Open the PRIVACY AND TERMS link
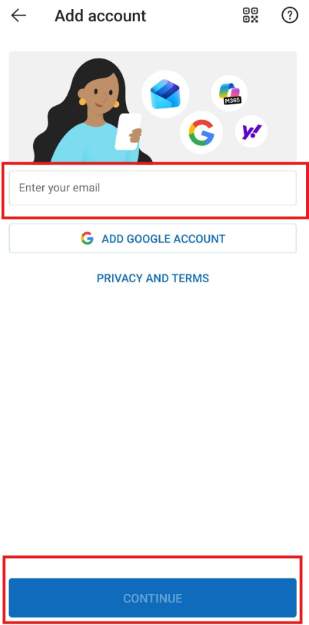The width and height of the screenshot is (309, 625). (153, 278)
